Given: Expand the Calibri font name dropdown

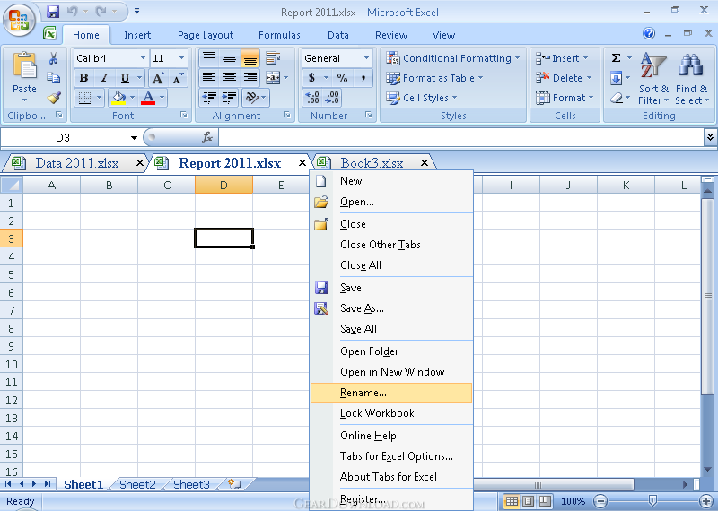Looking at the screenshot, I should (x=143, y=58).
